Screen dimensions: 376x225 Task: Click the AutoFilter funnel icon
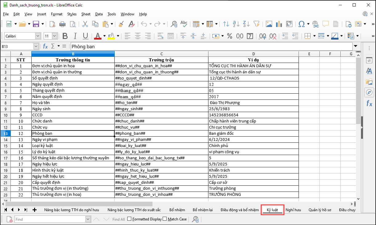(x=256, y=24)
